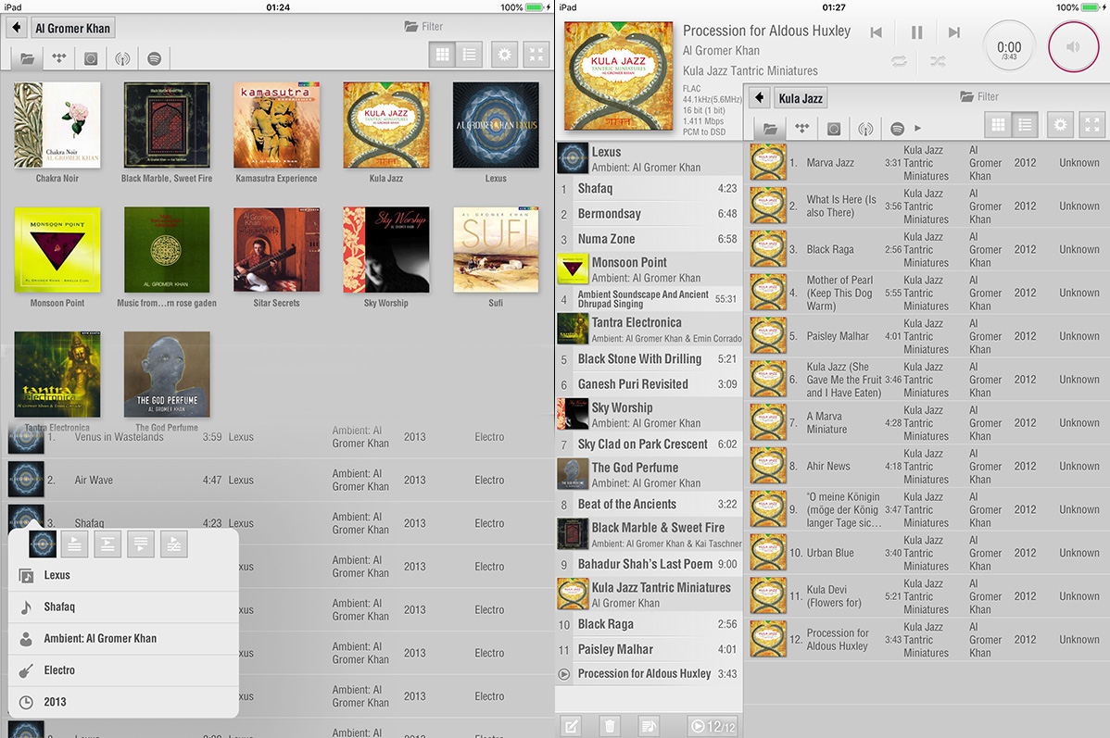
Task: Click the Al Gromer Khan breadcrumb button
Action: pyautogui.click(x=73, y=28)
